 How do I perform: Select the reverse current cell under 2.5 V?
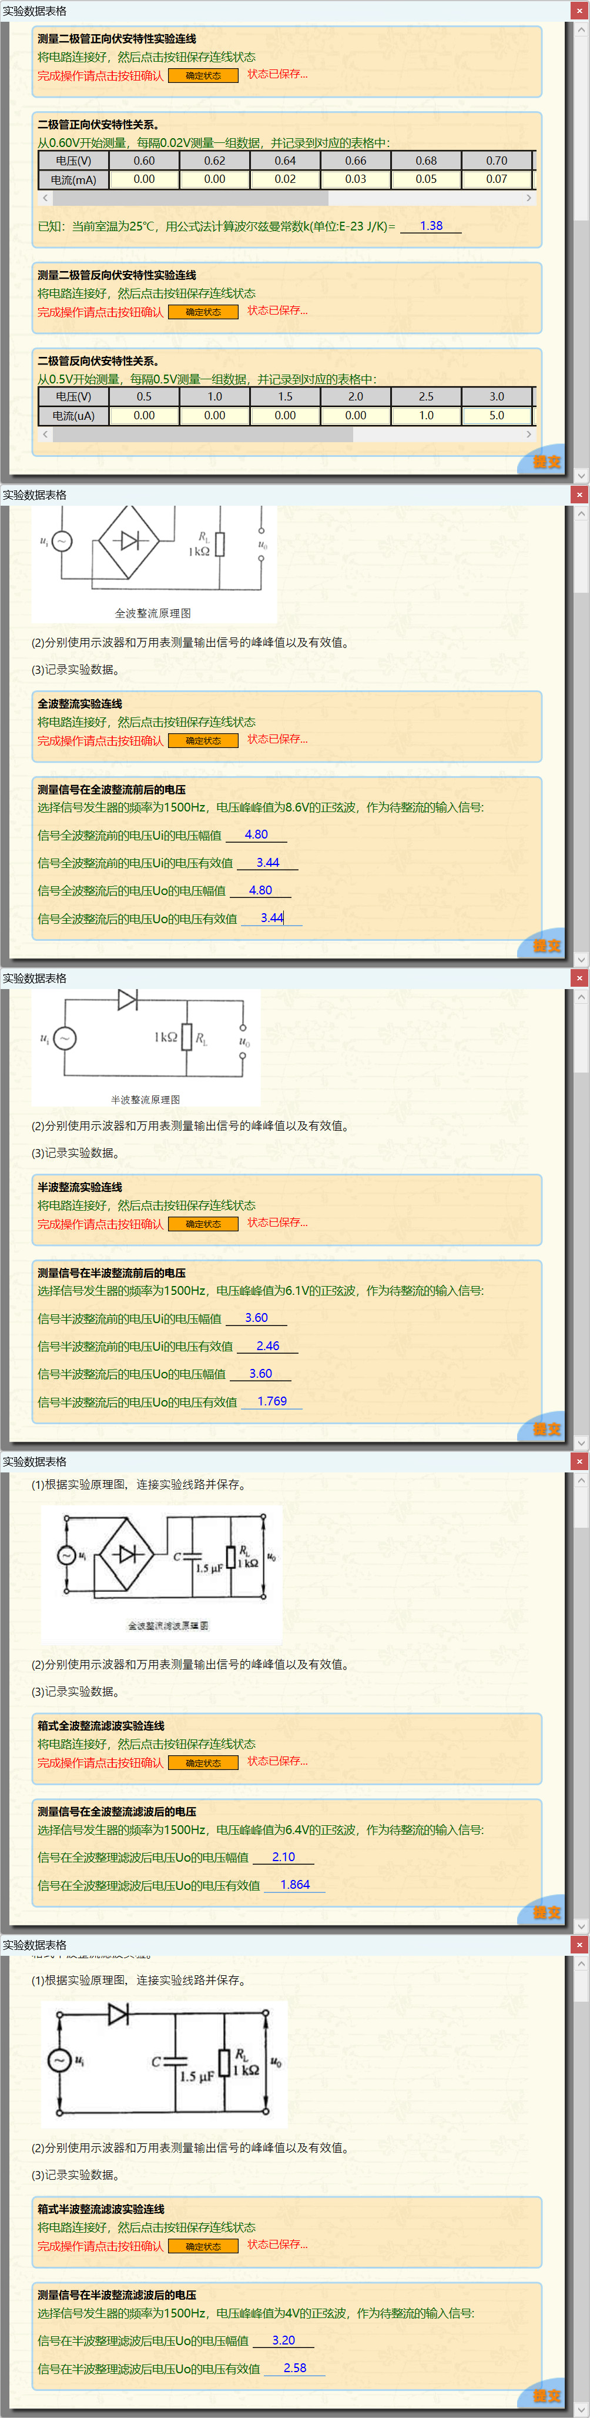426,415
